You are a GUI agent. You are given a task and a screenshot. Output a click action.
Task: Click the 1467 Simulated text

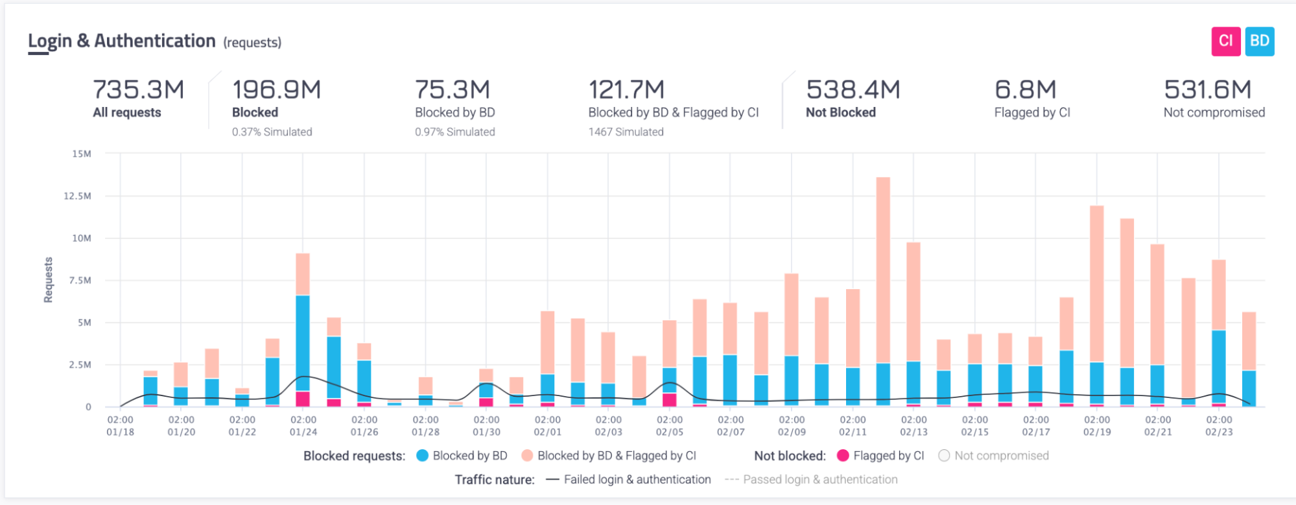click(x=626, y=132)
